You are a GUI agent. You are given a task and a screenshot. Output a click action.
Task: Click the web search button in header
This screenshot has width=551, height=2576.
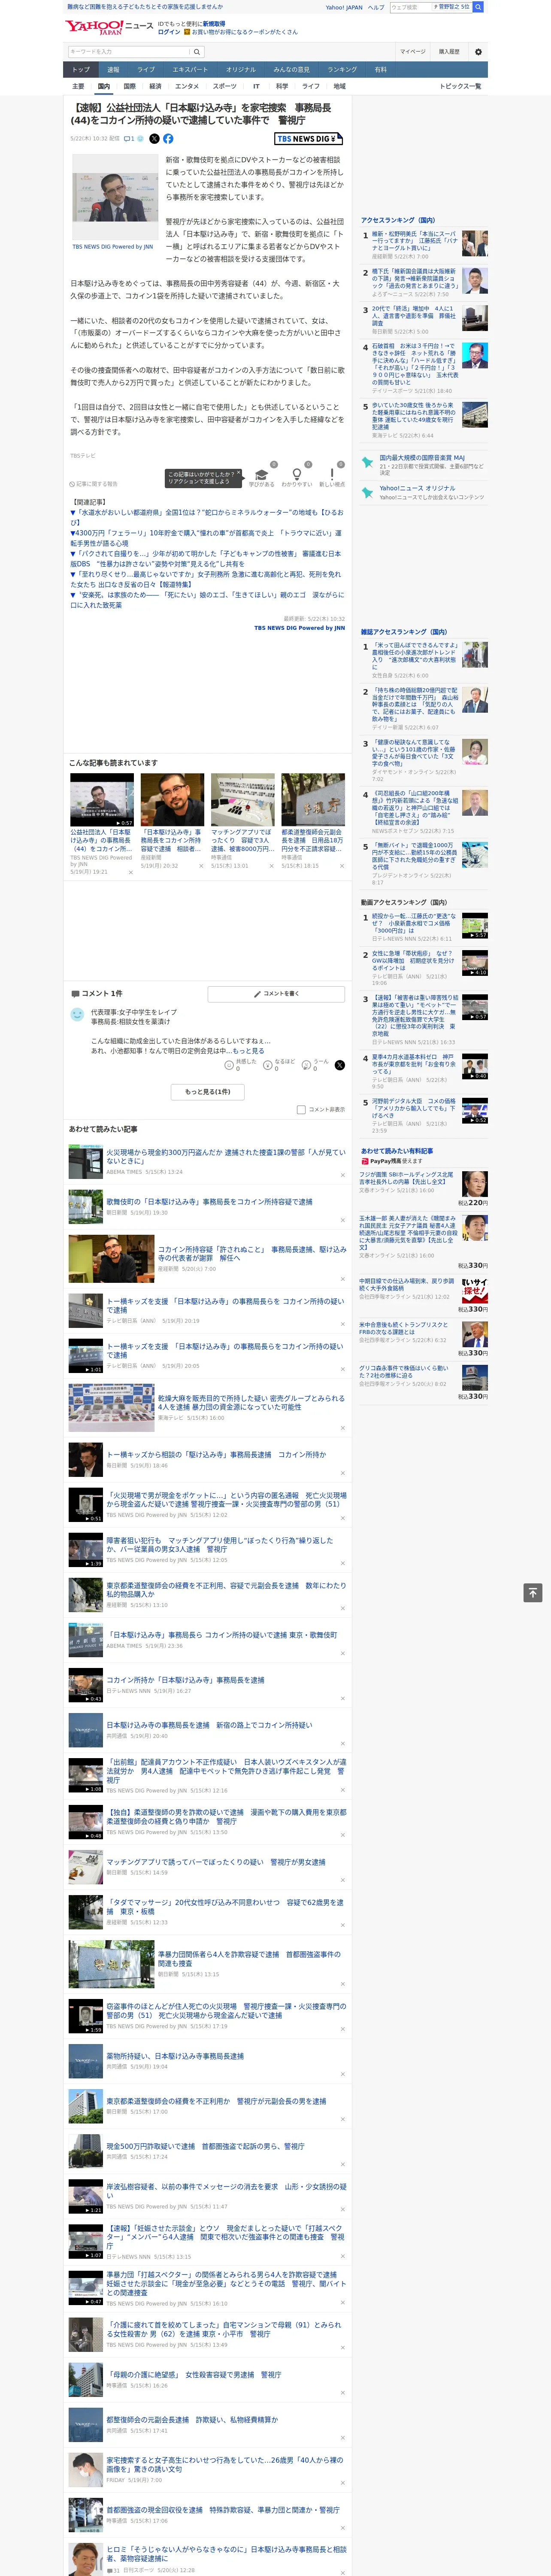[x=478, y=7]
